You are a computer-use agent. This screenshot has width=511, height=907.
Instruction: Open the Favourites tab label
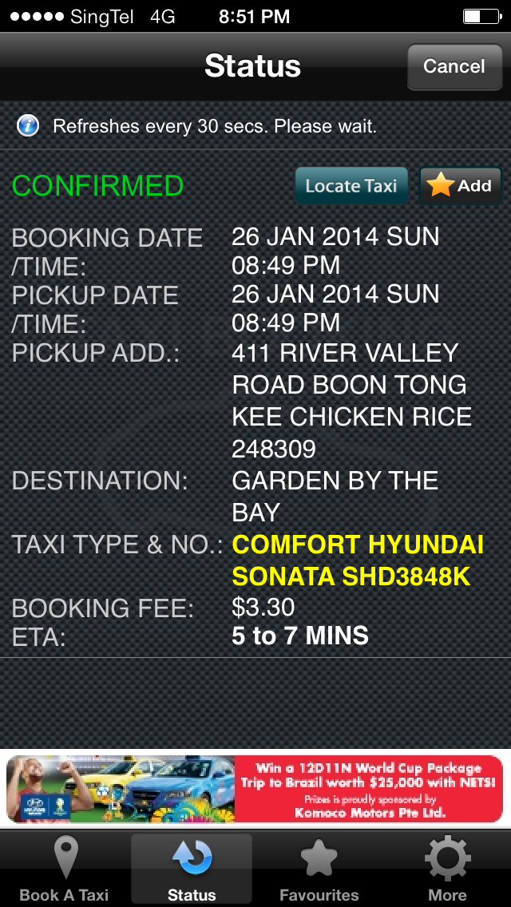click(319, 895)
